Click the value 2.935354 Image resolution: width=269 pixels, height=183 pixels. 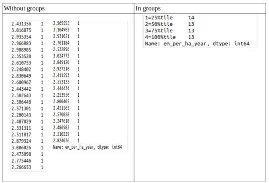[21, 37]
